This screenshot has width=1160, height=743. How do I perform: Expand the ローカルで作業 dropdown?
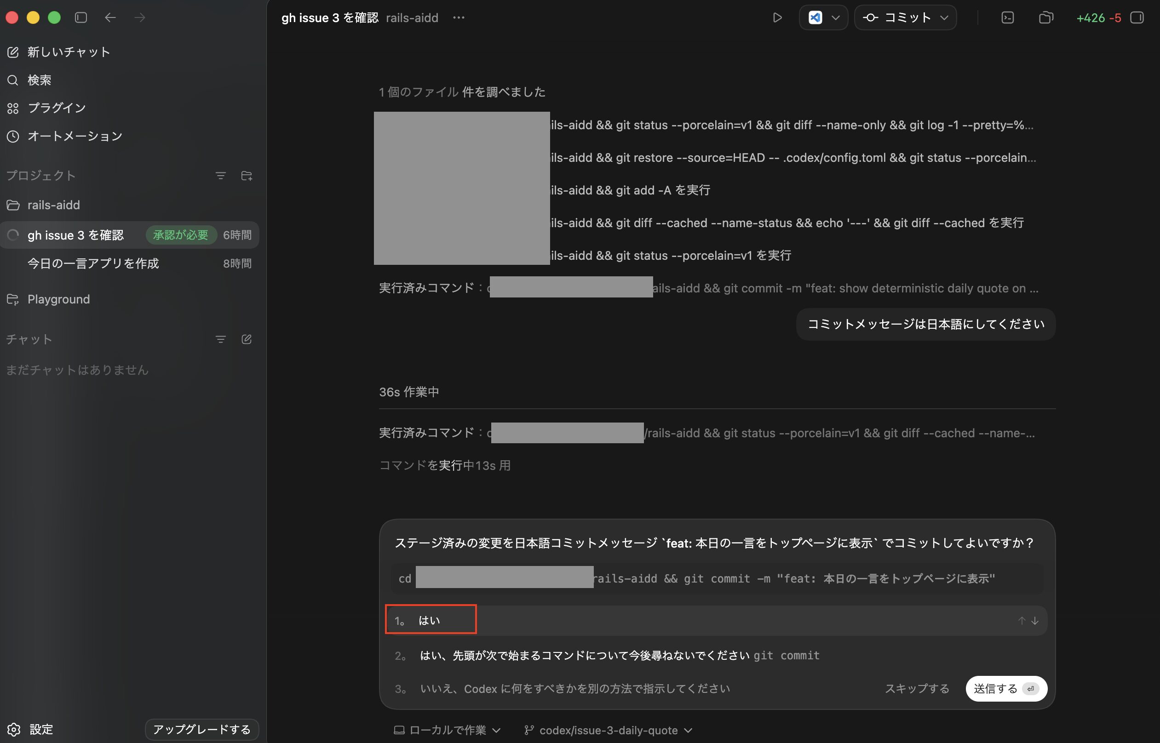click(x=448, y=730)
